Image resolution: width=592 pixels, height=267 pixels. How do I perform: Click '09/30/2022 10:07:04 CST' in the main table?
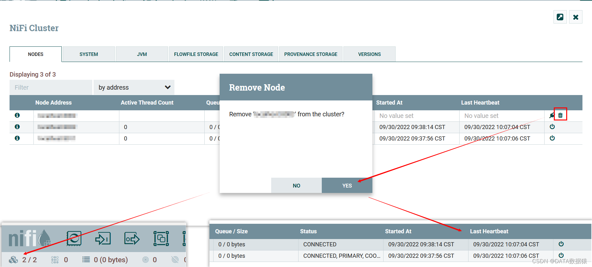497,127
